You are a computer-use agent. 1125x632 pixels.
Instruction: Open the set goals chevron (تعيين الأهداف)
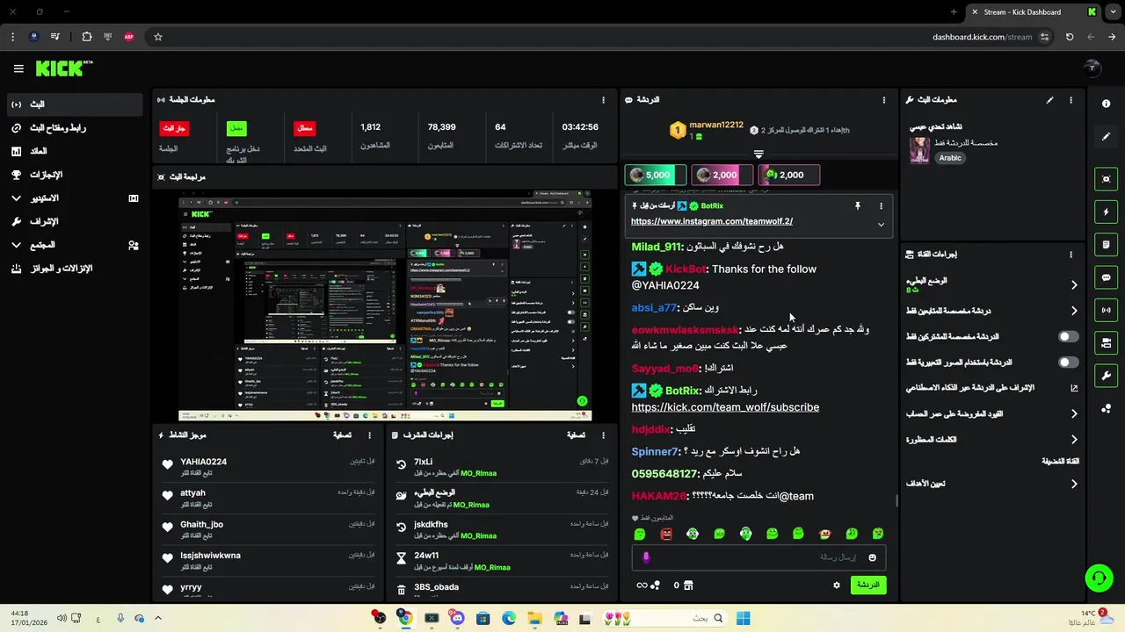[1074, 484]
